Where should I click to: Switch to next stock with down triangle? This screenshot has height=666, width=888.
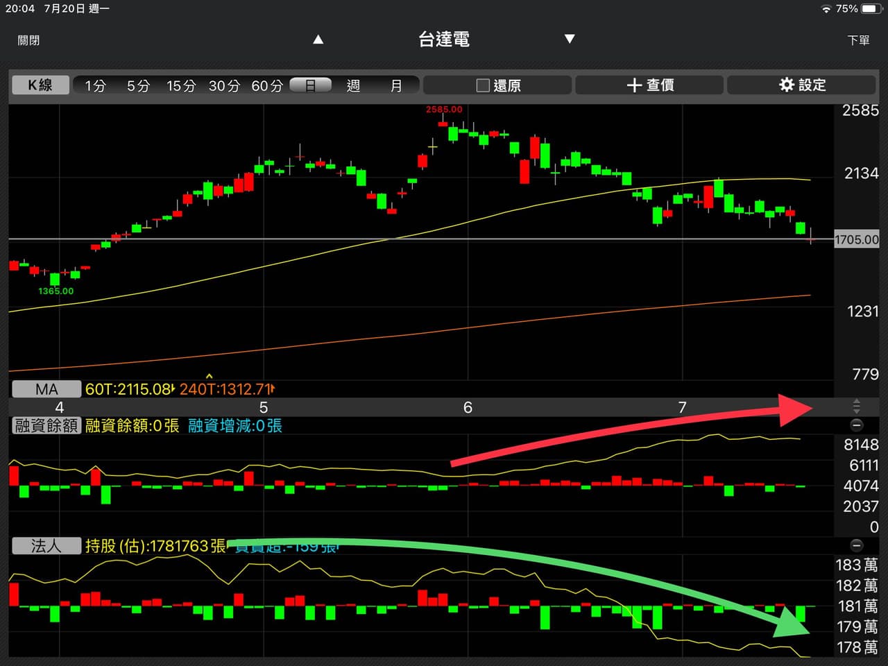[570, 39]
